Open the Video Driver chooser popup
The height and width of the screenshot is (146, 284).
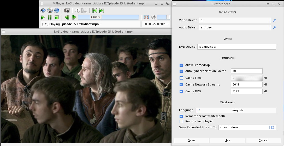tap(274, 20)
